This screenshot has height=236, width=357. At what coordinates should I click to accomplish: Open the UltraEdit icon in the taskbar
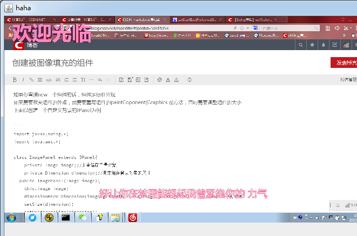pos(49,218)
